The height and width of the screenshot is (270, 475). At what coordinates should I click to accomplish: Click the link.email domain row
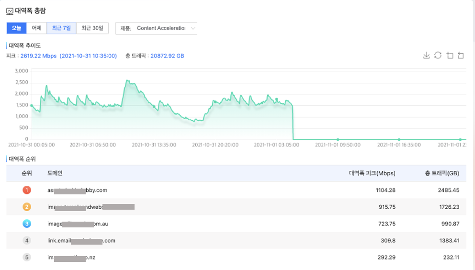point(81,240)
